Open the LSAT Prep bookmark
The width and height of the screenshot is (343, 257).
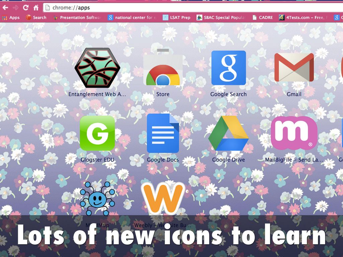pyautogui.click(x=177, y=17)
